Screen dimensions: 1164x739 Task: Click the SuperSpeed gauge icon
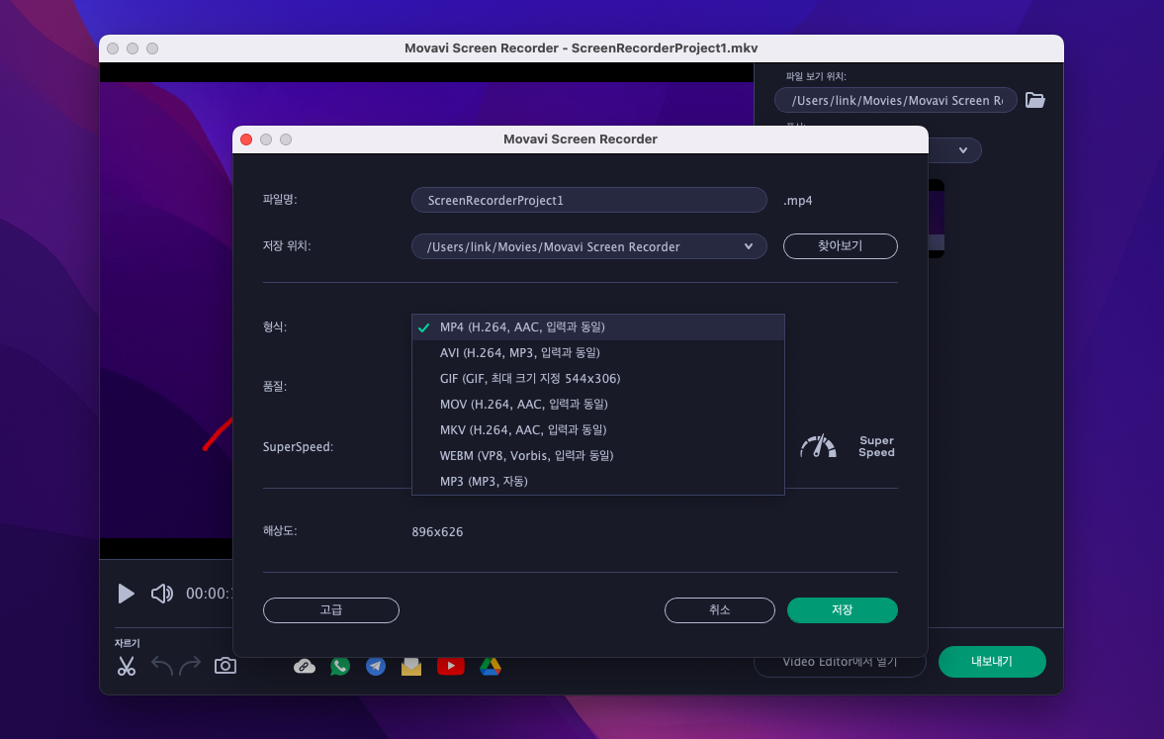(x=818, y=446)
